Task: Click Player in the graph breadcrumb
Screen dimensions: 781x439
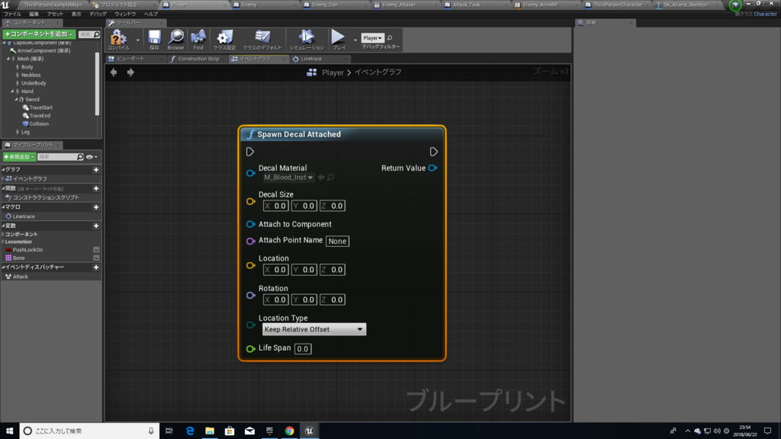Action: [x=333, y=72]
